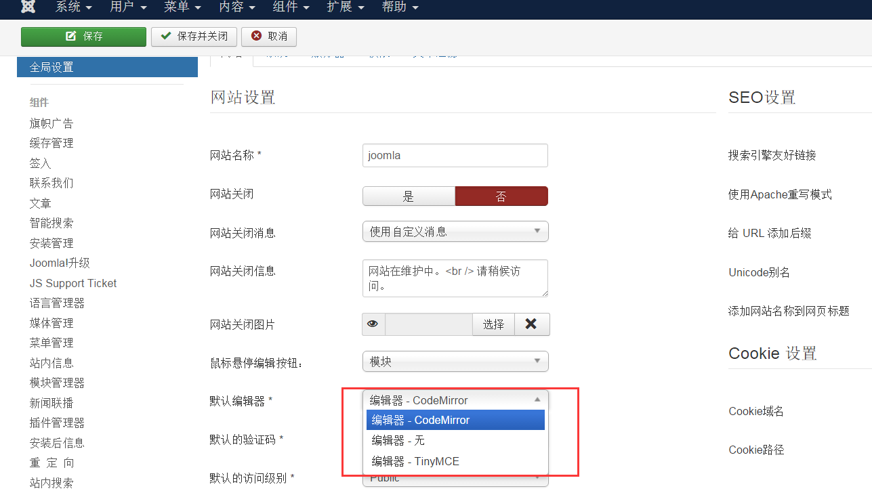Open 媒体管理 sidebar link

[51, 323]
